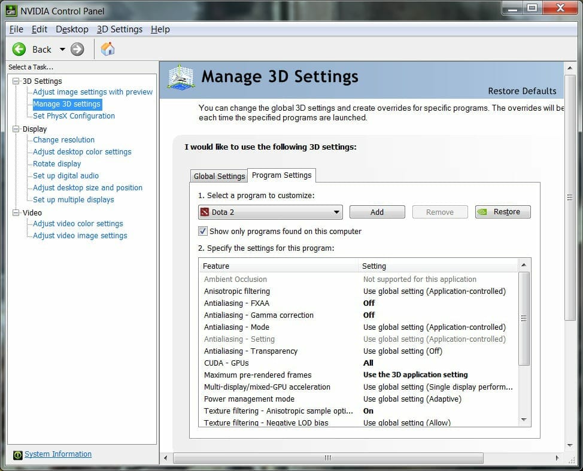Screen dimensions: 583x471
Task: Open the Desktop menu
Action: [72, 29]
